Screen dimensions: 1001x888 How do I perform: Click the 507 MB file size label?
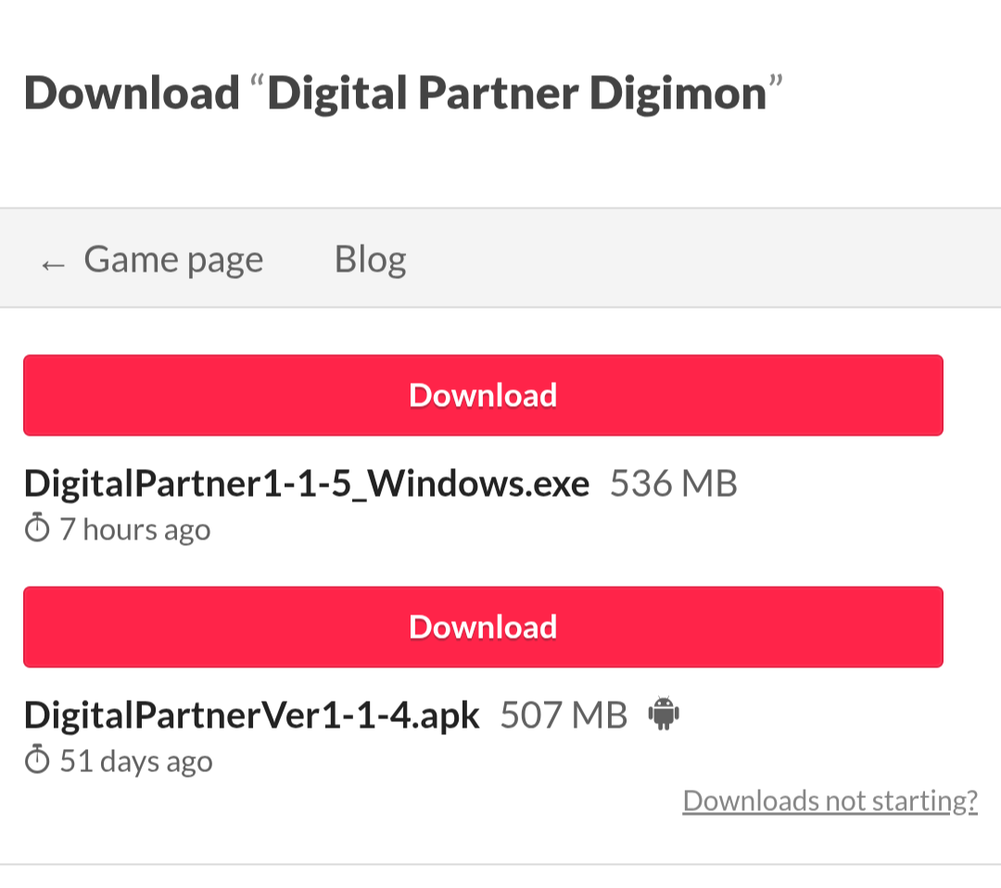point(564,715)
